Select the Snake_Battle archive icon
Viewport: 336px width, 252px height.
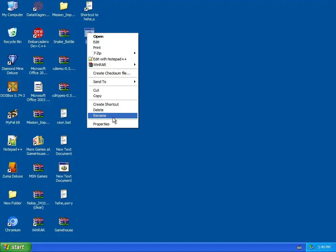tap(64, 33)
